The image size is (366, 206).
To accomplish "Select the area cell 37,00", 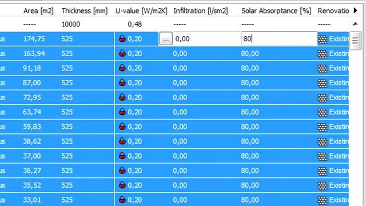I will pyautogui.click(x=32, y=156).
